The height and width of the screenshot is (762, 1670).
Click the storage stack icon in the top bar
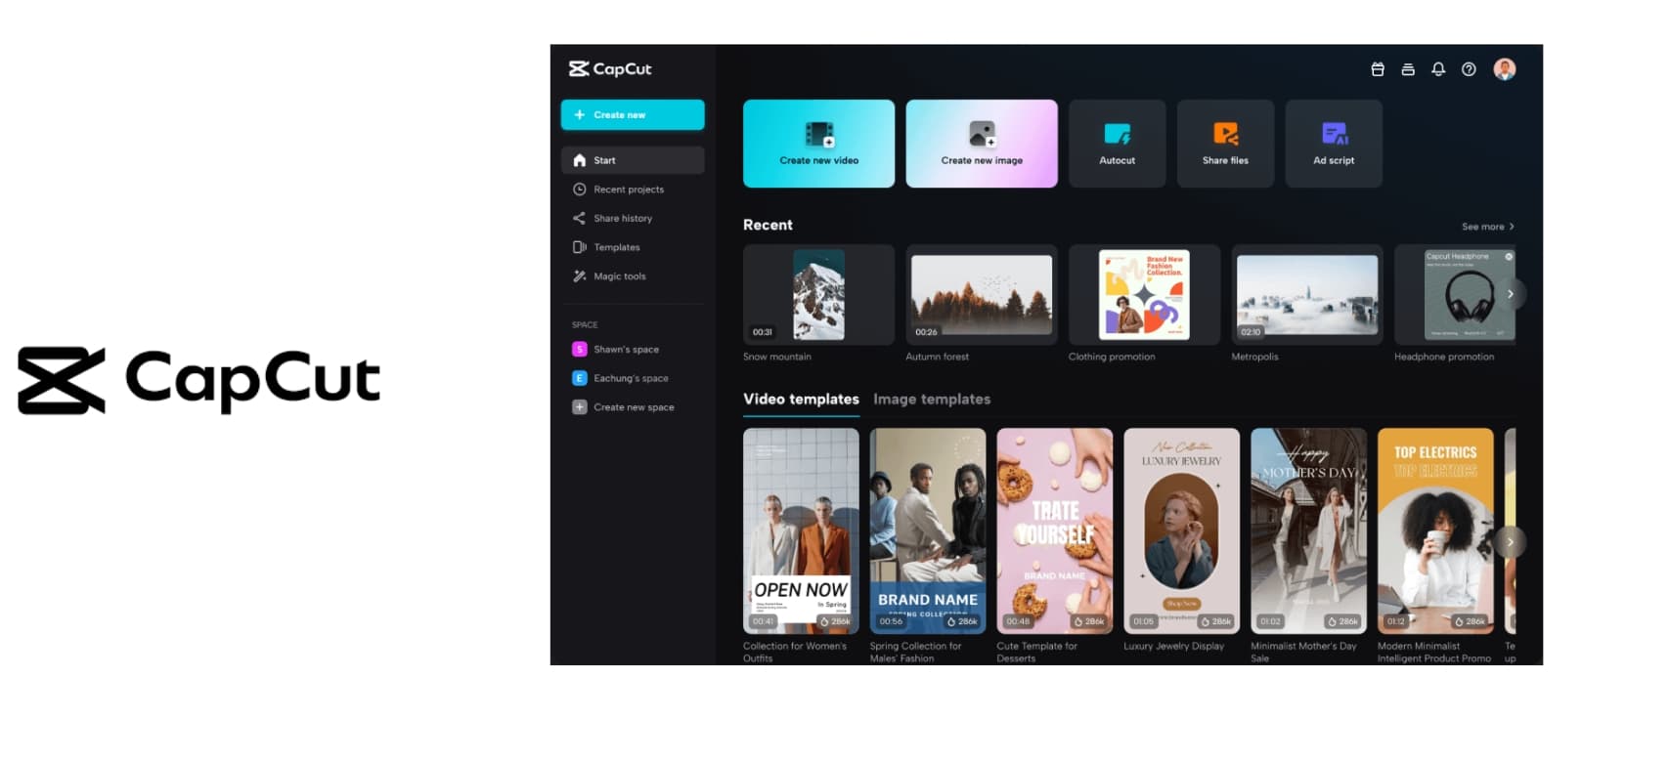coord(1408,69)
